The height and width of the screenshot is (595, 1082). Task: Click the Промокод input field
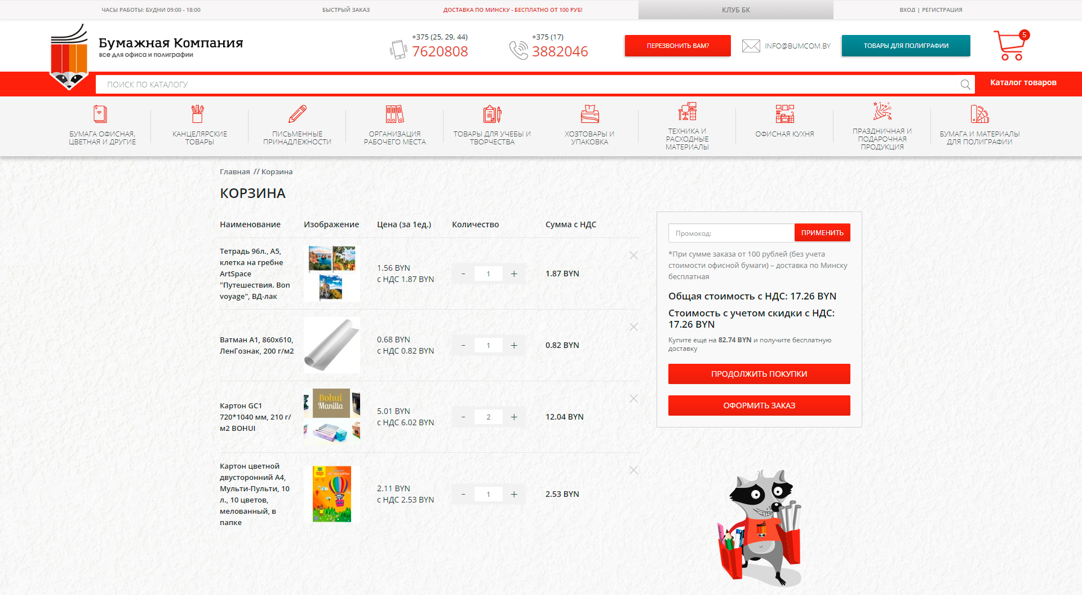click(731, 233)
